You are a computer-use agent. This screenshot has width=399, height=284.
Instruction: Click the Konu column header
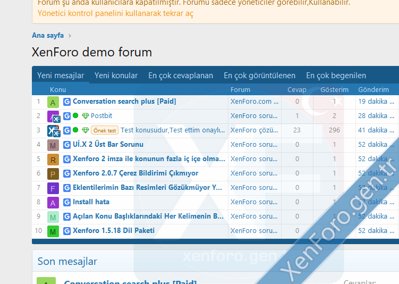coord(58,90)
